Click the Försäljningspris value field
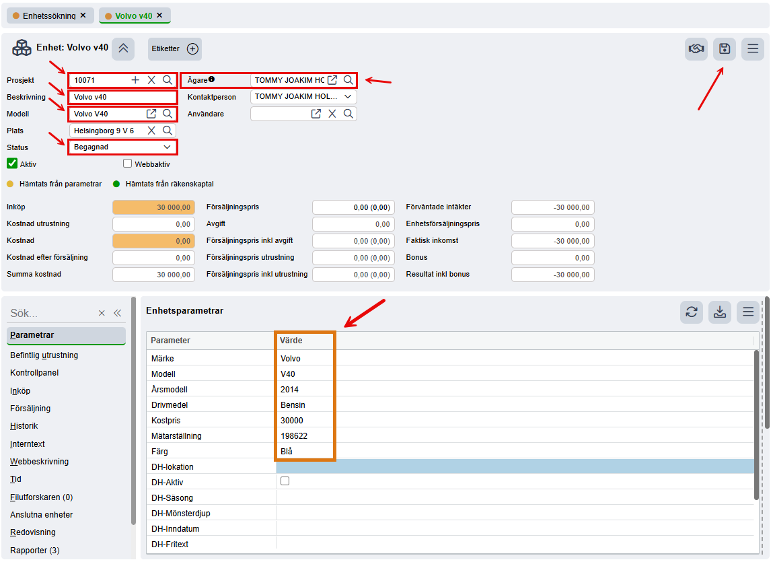Viewport: 773px width, 562px height. coord(353,207)
